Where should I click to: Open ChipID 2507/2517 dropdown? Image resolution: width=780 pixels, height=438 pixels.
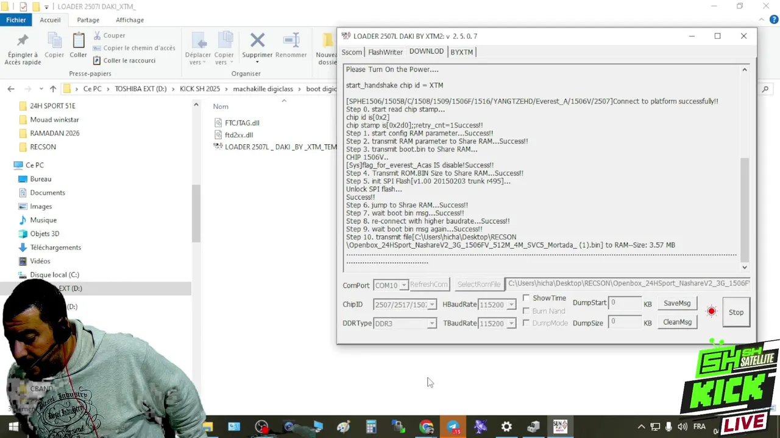click(431, 305)
